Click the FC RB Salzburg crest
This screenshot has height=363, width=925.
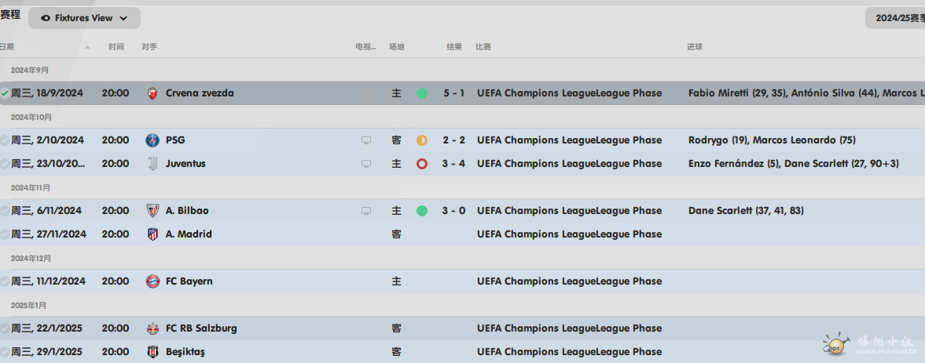coord(152,329)
